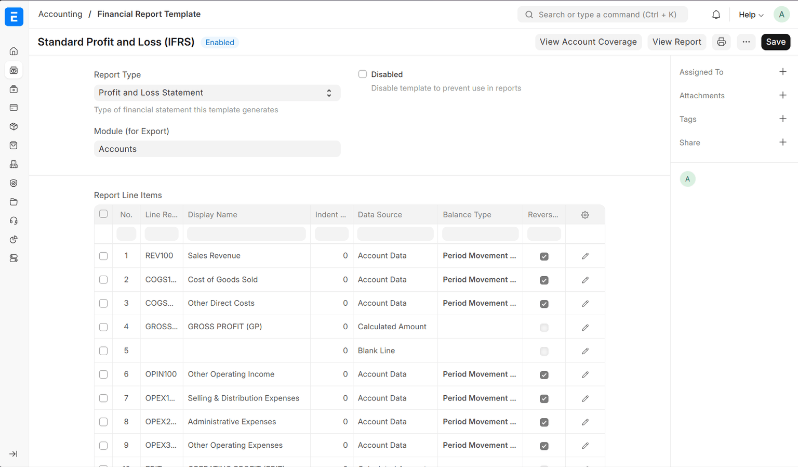Click the notifications bell icon
This screenshot has height=467, width=798.
coord(716,15)
